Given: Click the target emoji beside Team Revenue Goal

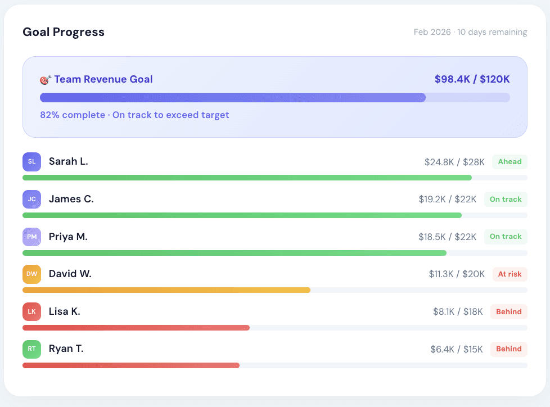Looking at the screenshot, I should [x=45, y=79].
